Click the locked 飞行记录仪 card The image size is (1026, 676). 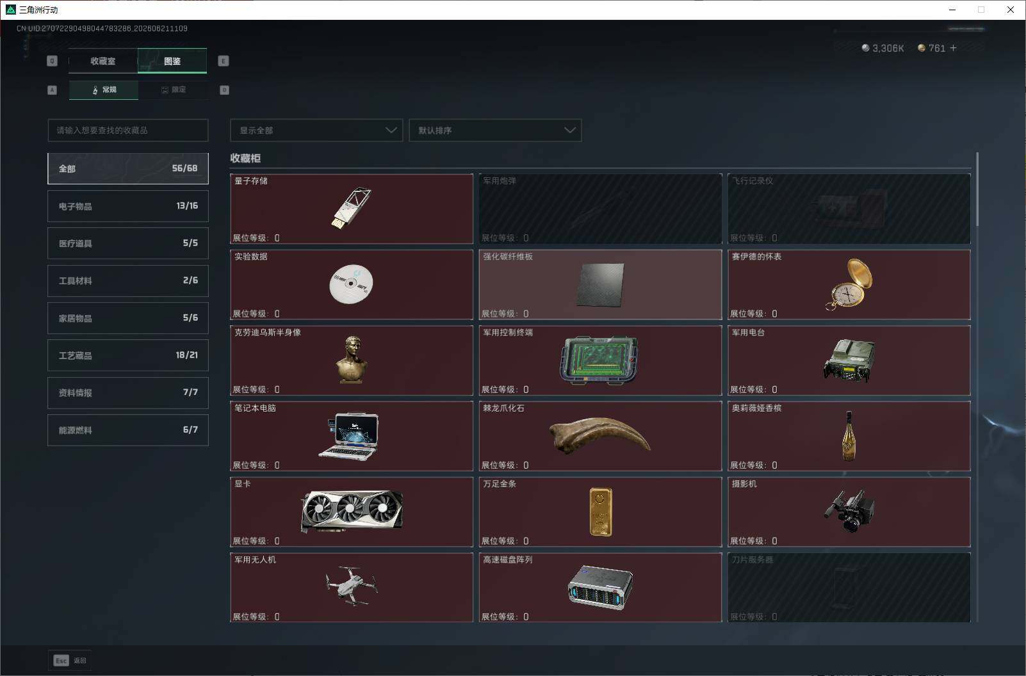(849, 209)
